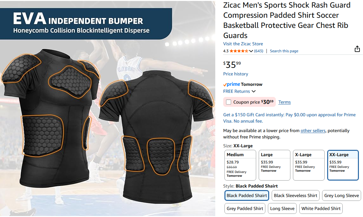This screenshot has height=217, width=363.
Task: Click the share icon
Action: 357,49
